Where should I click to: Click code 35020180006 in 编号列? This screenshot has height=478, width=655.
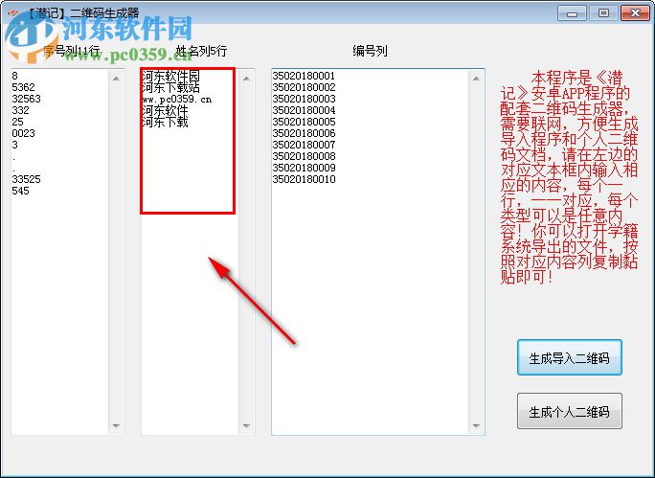(304, 133)
